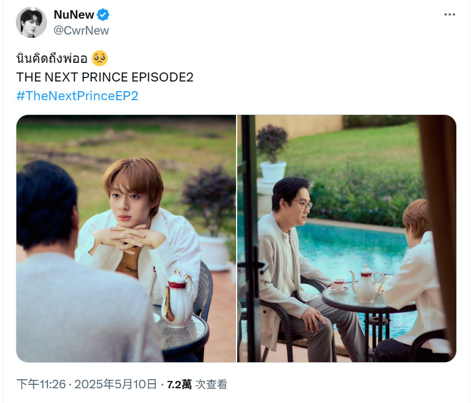
Task: Click the 7.2萬 view count
Action: (179, 384)
